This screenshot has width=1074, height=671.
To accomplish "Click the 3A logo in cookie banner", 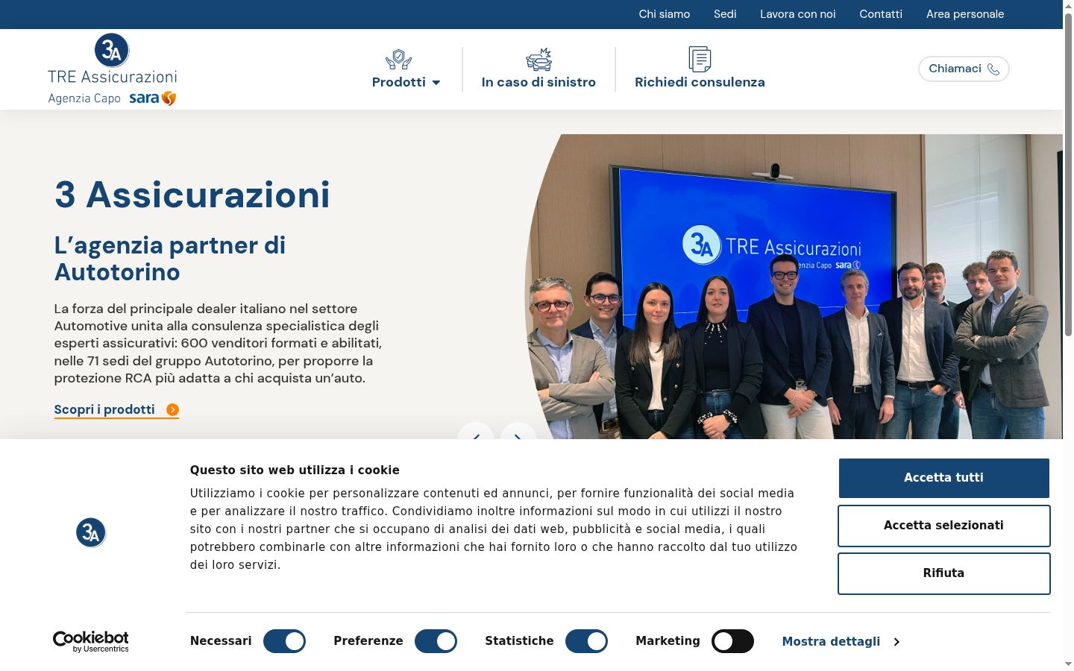I will [x=91, y=532].
